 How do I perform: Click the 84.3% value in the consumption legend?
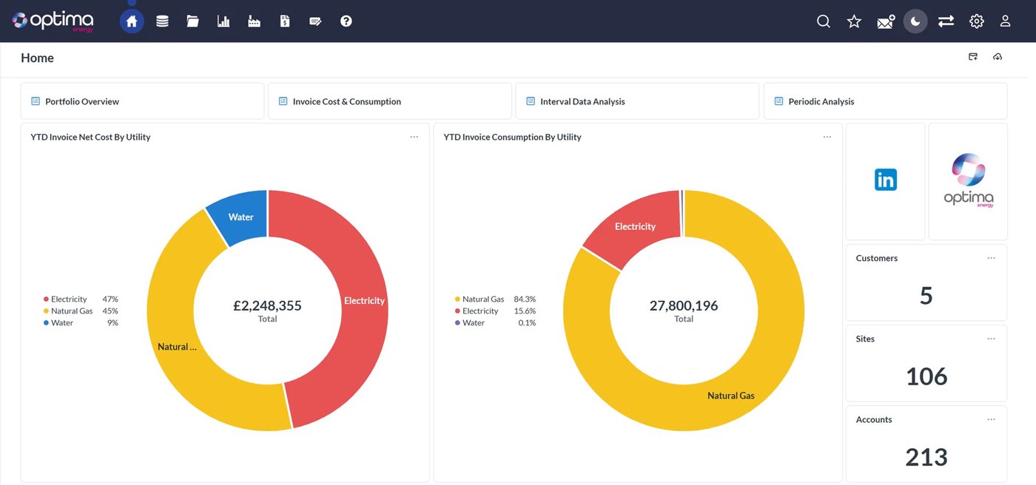[525, 299]
